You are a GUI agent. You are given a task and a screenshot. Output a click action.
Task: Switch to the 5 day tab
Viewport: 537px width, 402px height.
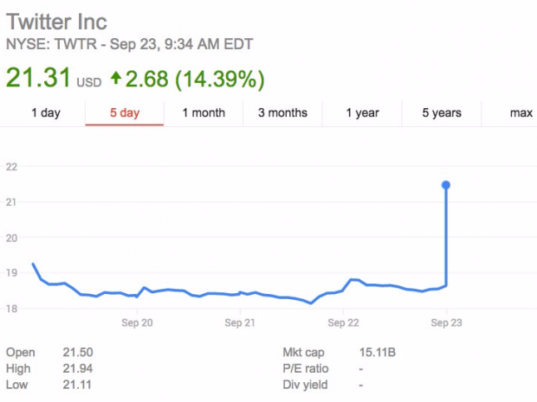pyautogui.click(x=124, y=113)
